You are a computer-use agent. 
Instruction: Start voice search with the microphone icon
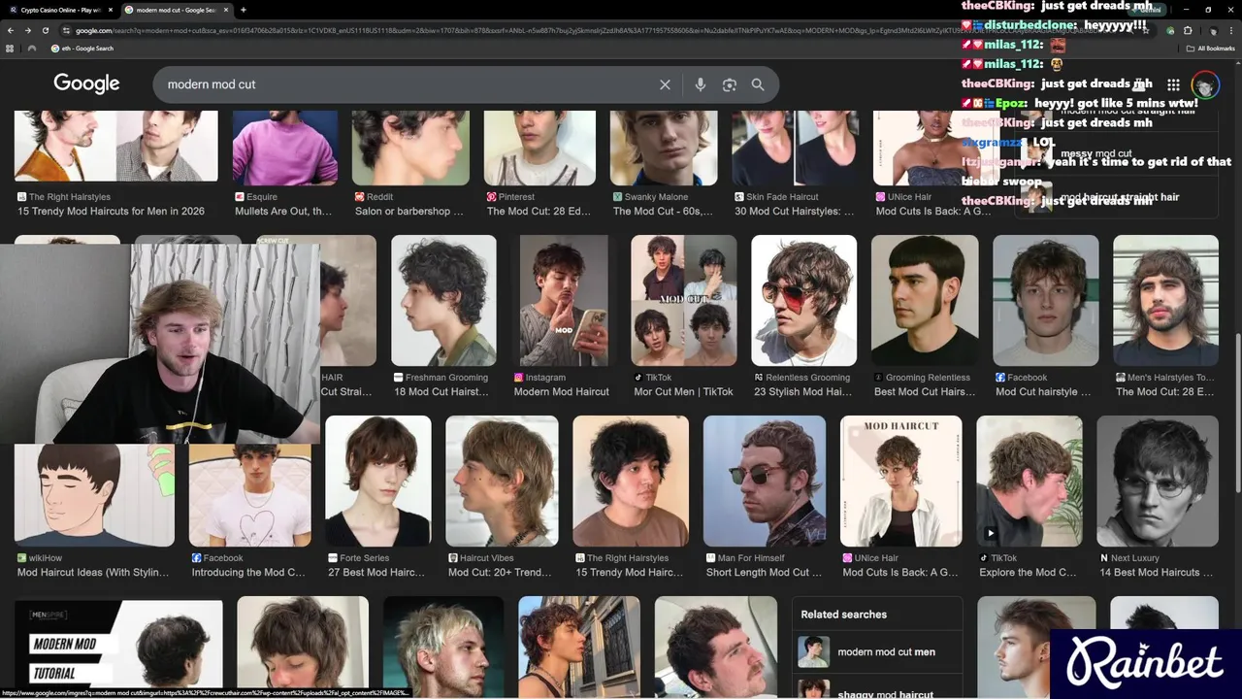tap(700, 84)
